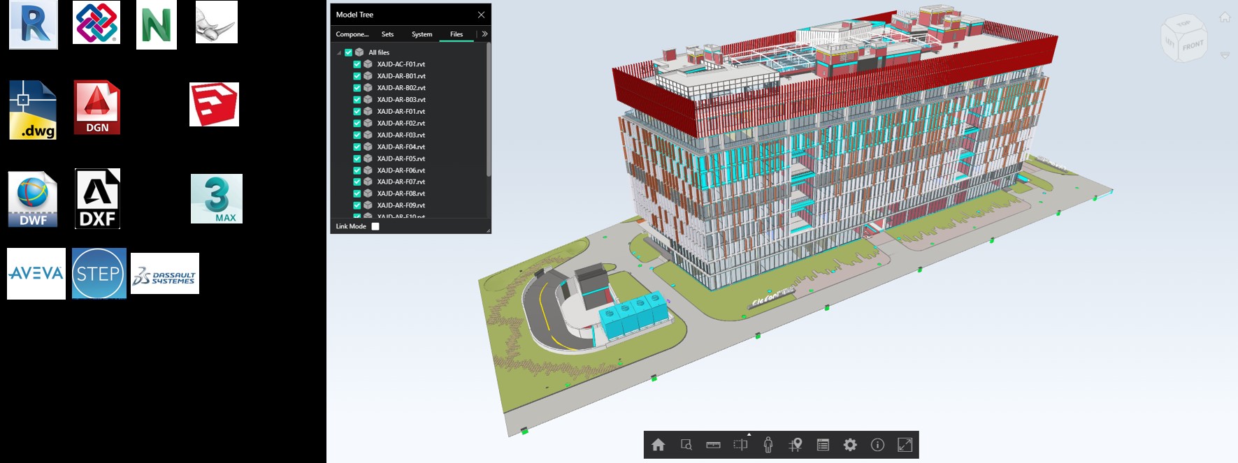Image resolution: width=1238 pixels, height=463 pixels.
Task: Expand section tool options arrow
Action: click(x=749, y=435)
